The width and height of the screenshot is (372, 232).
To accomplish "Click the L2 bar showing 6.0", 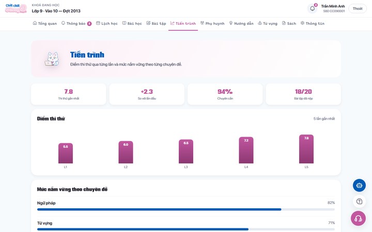I will 126,152.
